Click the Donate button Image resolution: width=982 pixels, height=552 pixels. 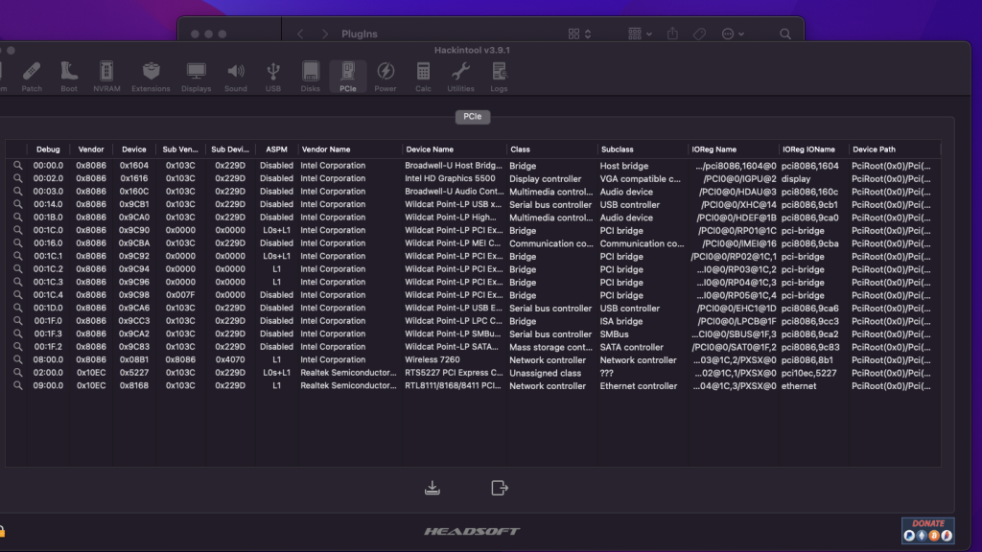click(x=927, y=530)
